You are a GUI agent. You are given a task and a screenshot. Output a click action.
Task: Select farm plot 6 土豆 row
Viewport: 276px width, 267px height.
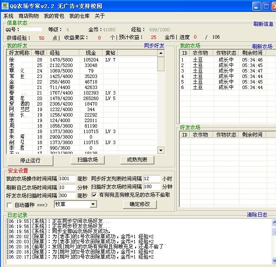pos(228,87)
